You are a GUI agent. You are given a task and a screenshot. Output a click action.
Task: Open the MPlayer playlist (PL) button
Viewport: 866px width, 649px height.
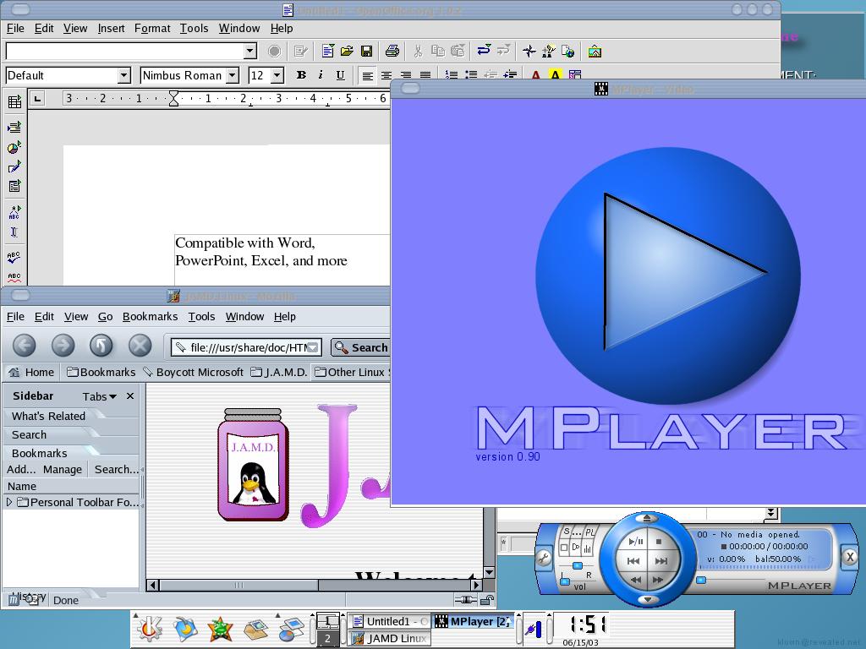tap(589, 532)
